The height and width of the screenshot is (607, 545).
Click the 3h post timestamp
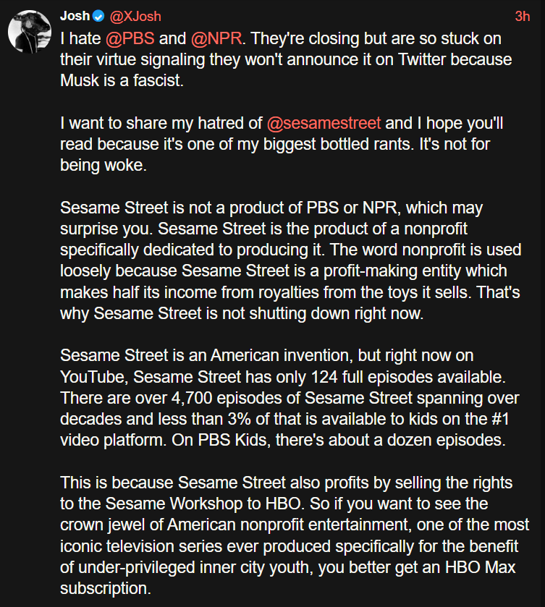coord(522,16)
